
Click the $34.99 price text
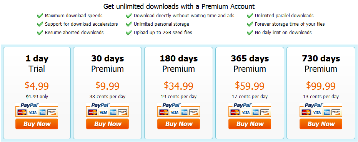click(178, 86)
